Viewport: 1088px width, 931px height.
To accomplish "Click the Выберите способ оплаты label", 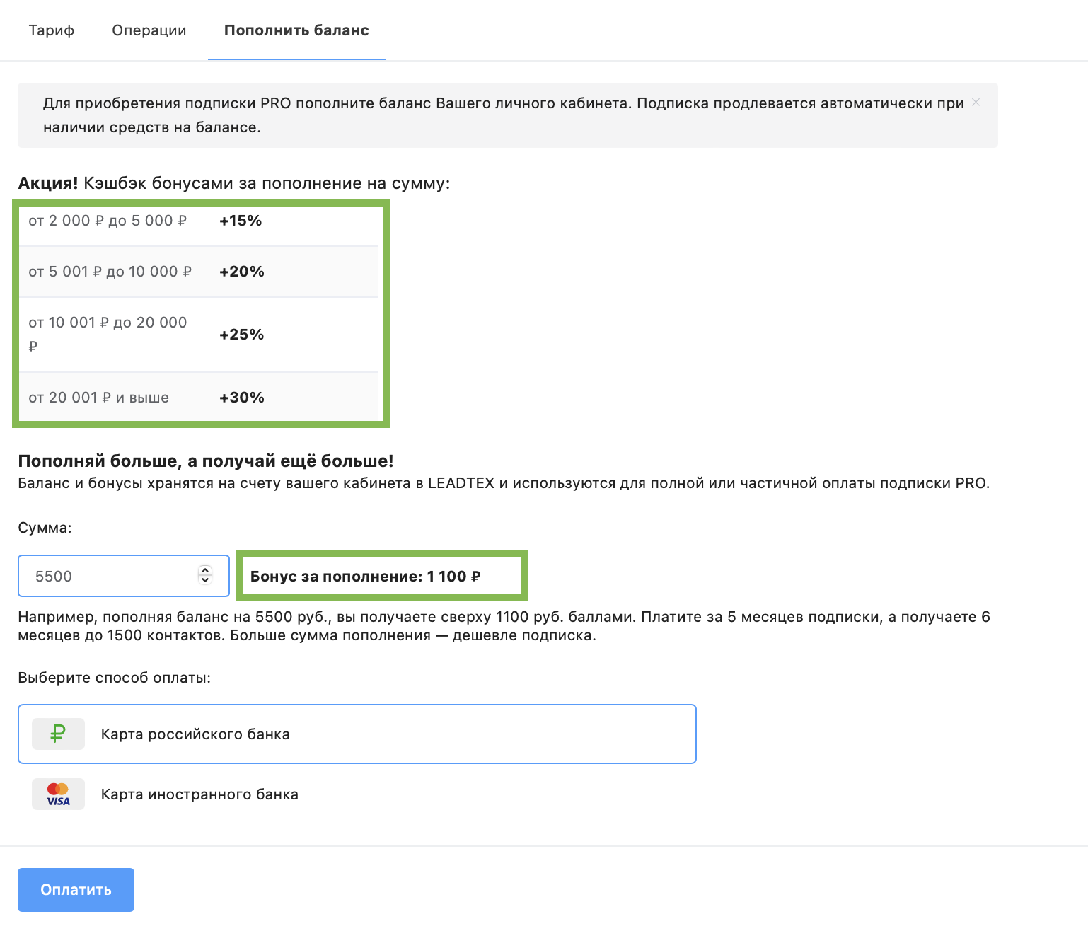I will [x=114, y=678].
